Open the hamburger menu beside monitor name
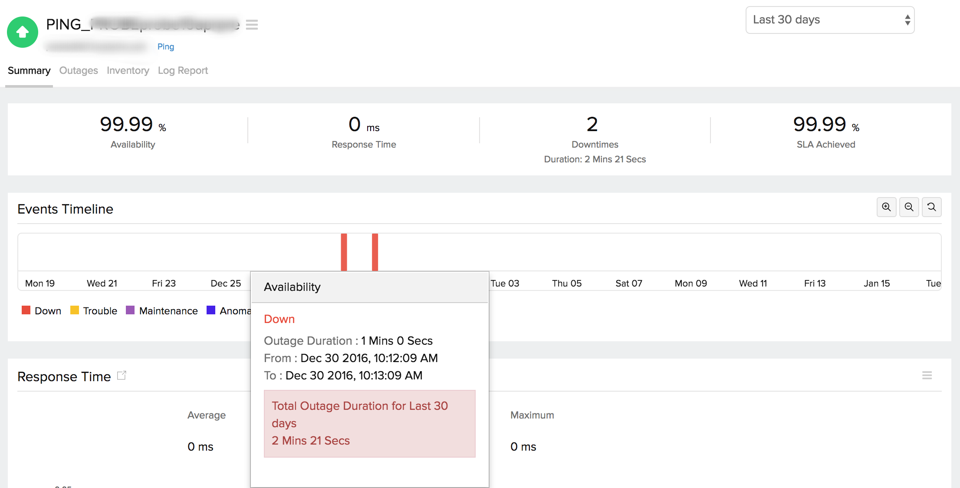The image size is (960, 488). pyautogui.click(x=252, y=25)
